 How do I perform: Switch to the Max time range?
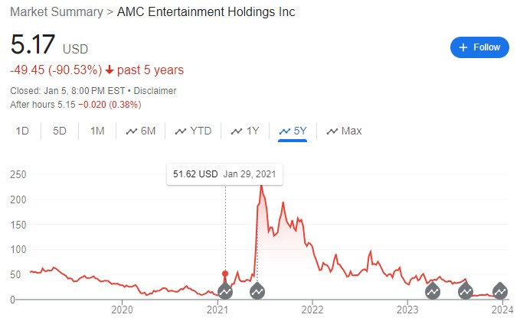(344, 131)
